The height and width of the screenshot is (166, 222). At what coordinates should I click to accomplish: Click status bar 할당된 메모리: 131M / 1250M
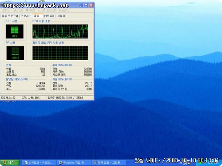pyautogui.click(x=65, y=98)
